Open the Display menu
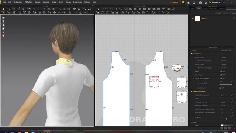Viewport: 236px width, 133px height. point(68,2)
